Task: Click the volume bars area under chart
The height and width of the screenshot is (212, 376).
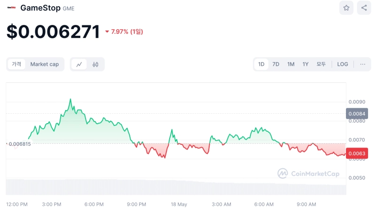Action: [x=174, y=187]
